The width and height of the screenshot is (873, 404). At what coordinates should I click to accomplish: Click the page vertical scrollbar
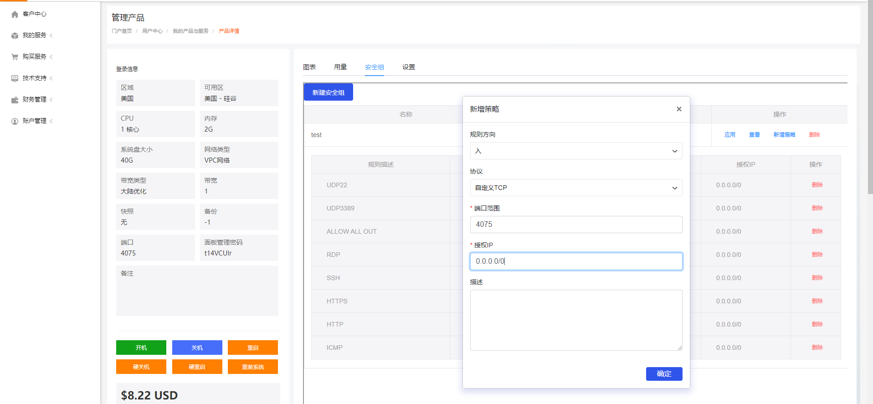(870, 98)
